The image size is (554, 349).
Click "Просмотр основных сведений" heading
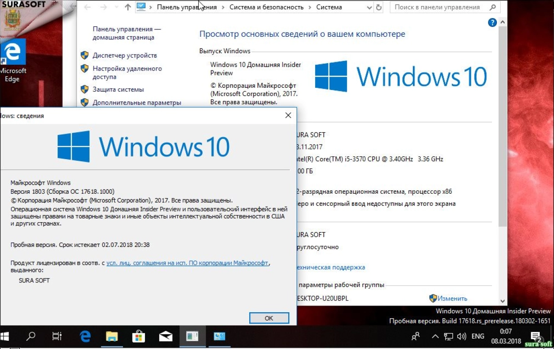point(302,34)
